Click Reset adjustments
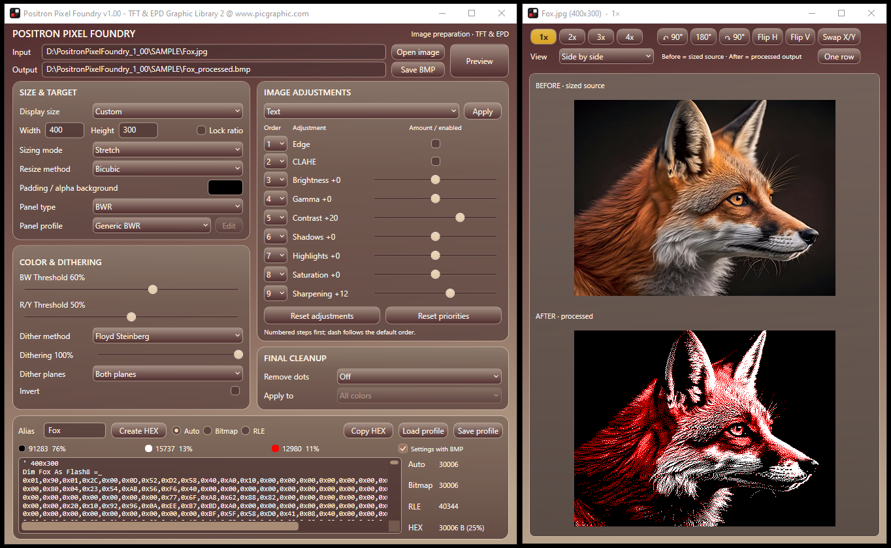 (322, 316)
